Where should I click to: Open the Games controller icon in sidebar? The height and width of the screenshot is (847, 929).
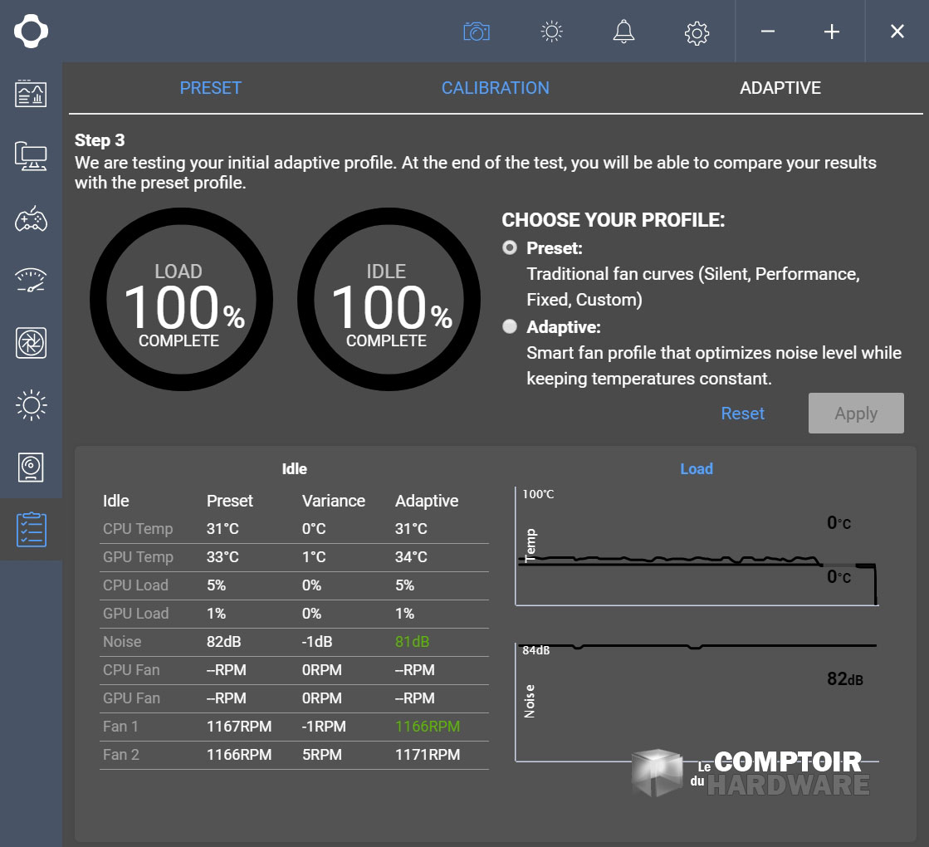31,219
